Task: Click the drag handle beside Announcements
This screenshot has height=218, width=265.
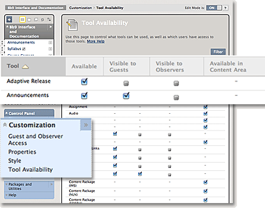Action: point(2,42)
